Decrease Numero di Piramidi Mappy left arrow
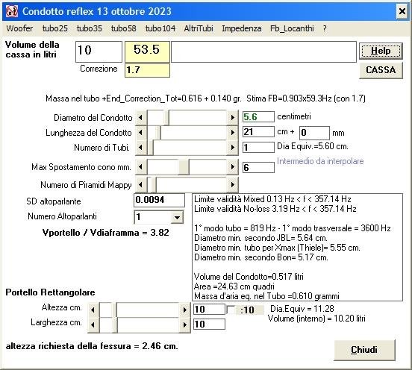Viewport: 412px width, 370px height. click(141, 185)
